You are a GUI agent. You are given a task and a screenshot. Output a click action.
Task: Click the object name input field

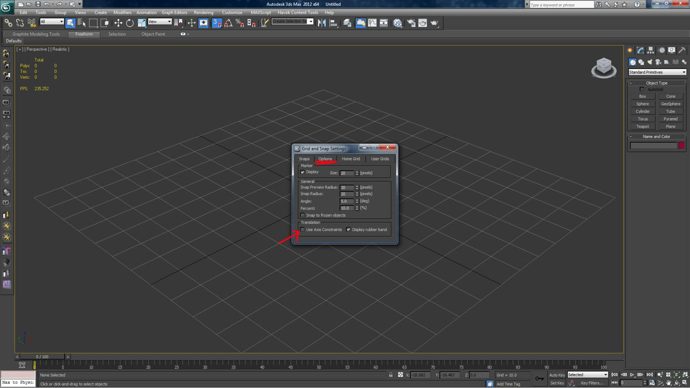653,145
